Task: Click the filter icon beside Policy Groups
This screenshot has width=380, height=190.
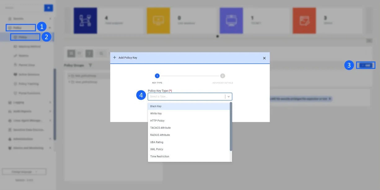Action: (x=90, y=65)
